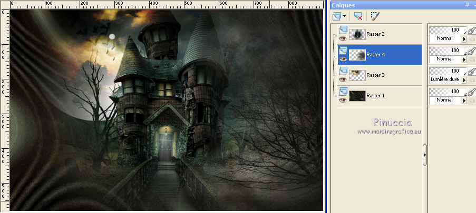The height and width of the screenshot is (213, 476).
Task: Select the Raster 2 layer name
Action: (x=375, y=34)
